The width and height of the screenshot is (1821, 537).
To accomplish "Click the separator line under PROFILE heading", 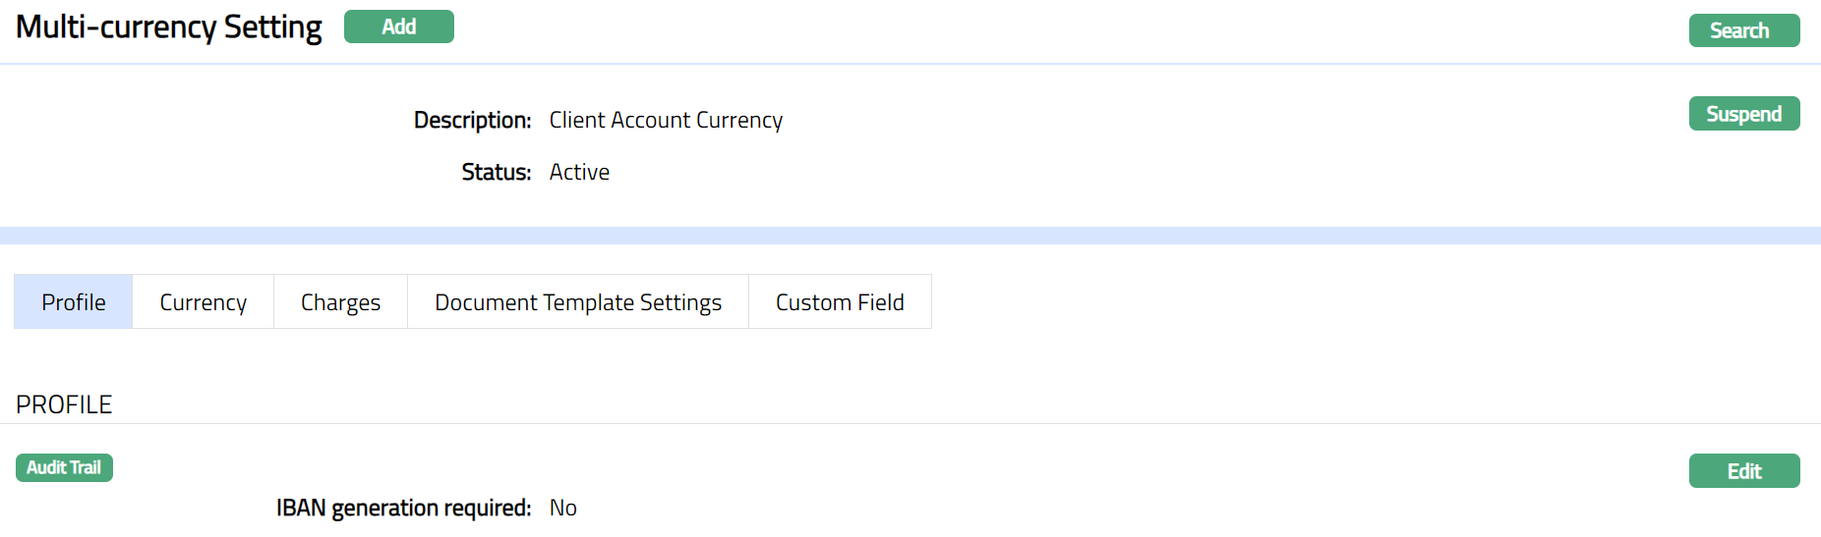I will point(910,424).
